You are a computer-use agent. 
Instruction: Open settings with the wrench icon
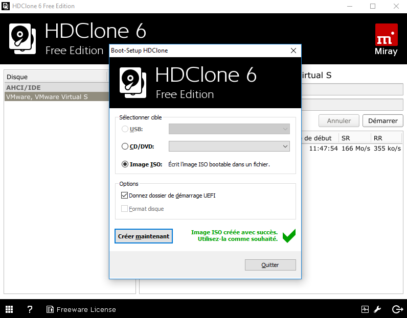point(377,309)
